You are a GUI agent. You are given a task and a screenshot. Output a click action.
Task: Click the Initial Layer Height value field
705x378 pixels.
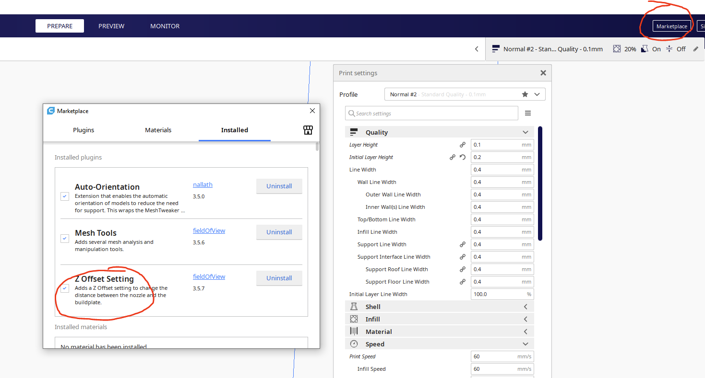click(502, 157)
